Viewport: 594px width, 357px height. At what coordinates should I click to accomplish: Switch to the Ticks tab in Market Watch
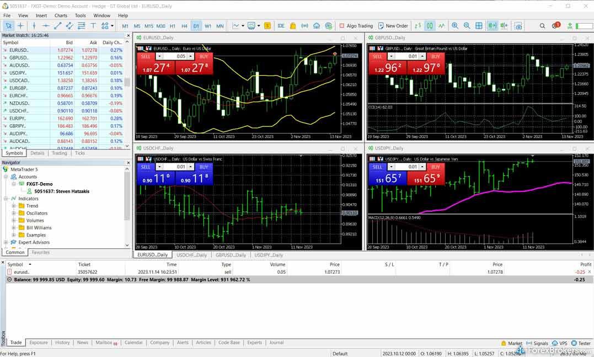point(79,153)
